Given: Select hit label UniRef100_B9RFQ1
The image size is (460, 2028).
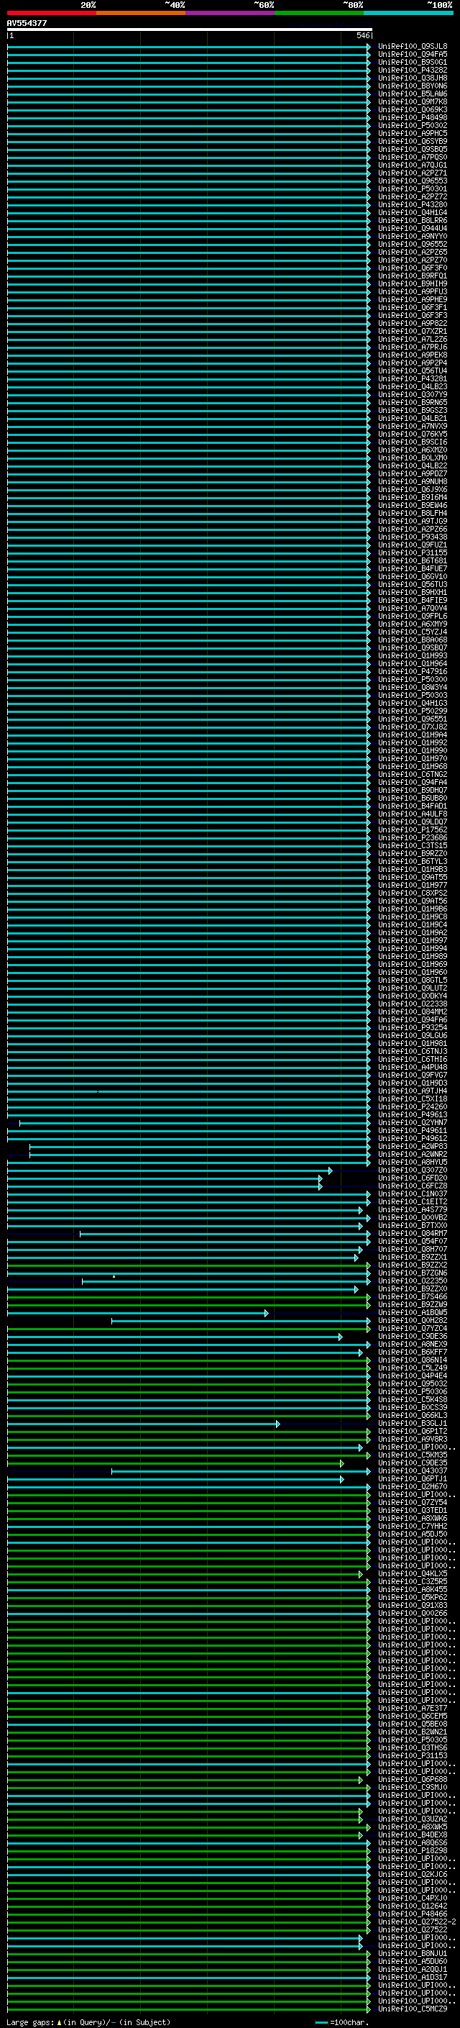Looking at the screenshot, I should coord(413,276).
